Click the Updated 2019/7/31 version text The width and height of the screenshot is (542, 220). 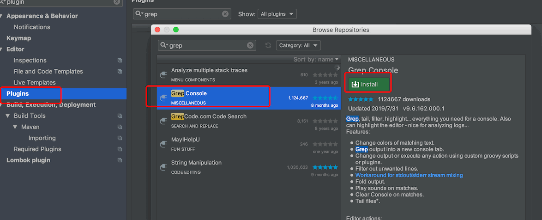[x=396, y=108]
